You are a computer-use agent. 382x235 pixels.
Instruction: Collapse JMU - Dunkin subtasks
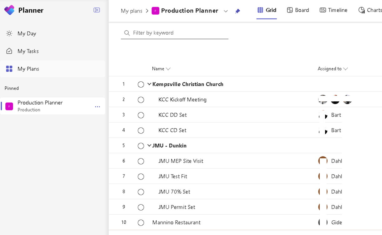pyautogui.click(x=149, y=146)
